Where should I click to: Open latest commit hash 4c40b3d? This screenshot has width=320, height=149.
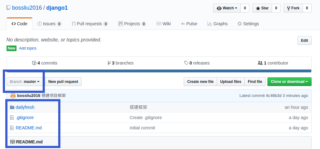273,95
